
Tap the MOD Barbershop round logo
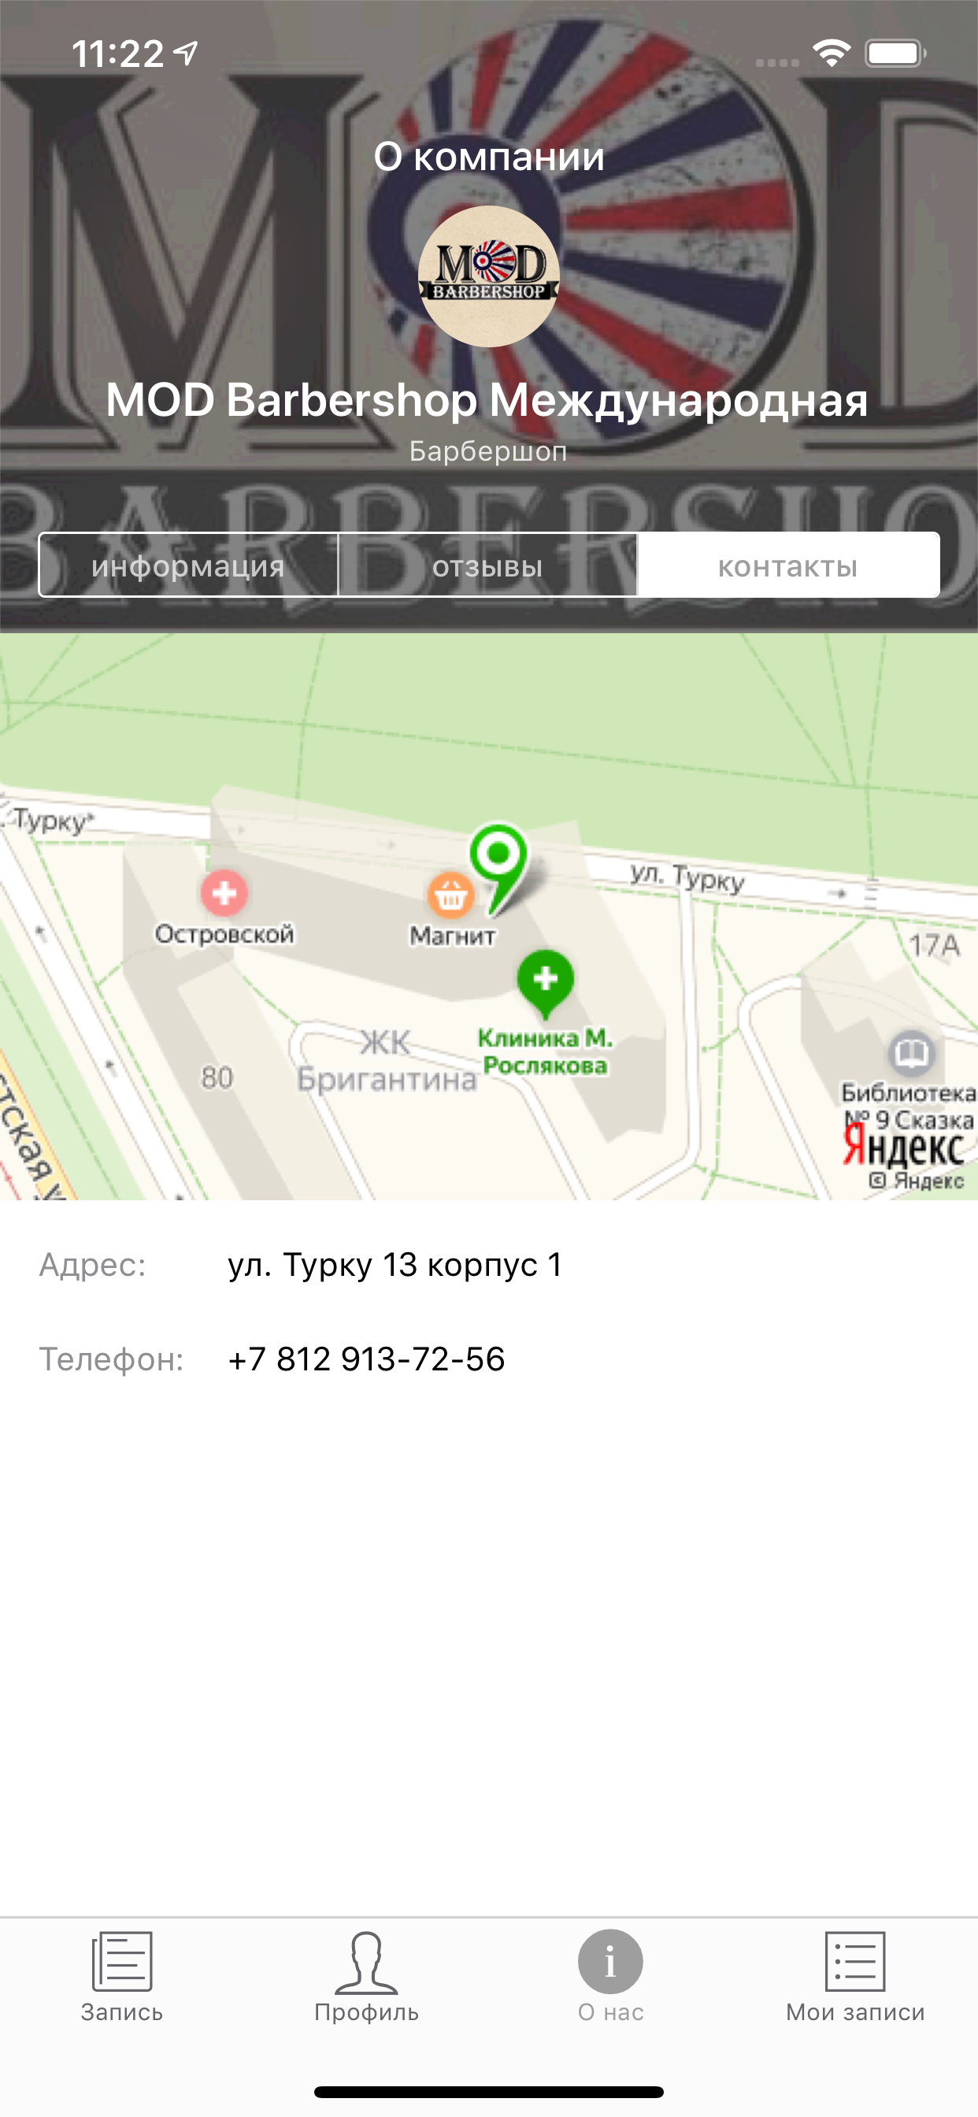click(x=489, y=276)
